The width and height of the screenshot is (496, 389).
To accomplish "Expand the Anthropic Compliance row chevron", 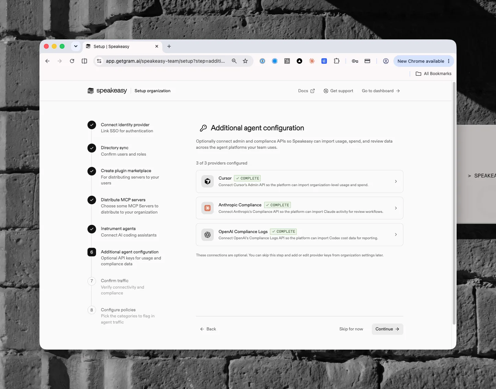I will (396, 208).
